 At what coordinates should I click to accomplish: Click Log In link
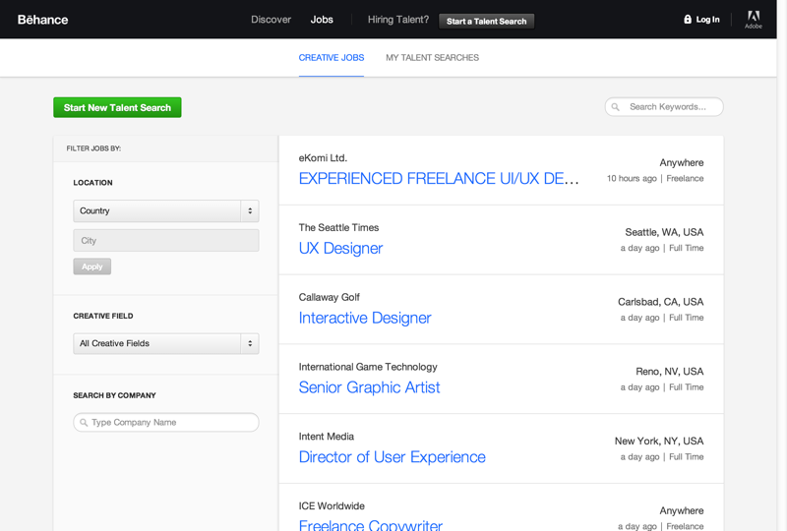707,20
